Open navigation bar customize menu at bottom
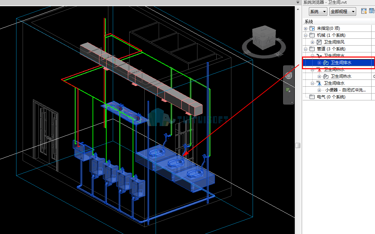 pos(292,102)
